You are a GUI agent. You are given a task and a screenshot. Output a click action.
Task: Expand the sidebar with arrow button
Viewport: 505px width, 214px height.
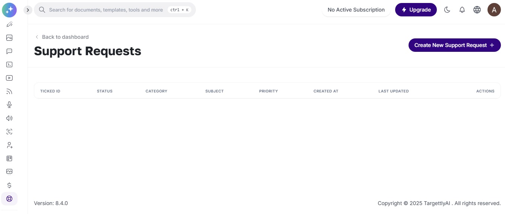[x=28, y=10]
